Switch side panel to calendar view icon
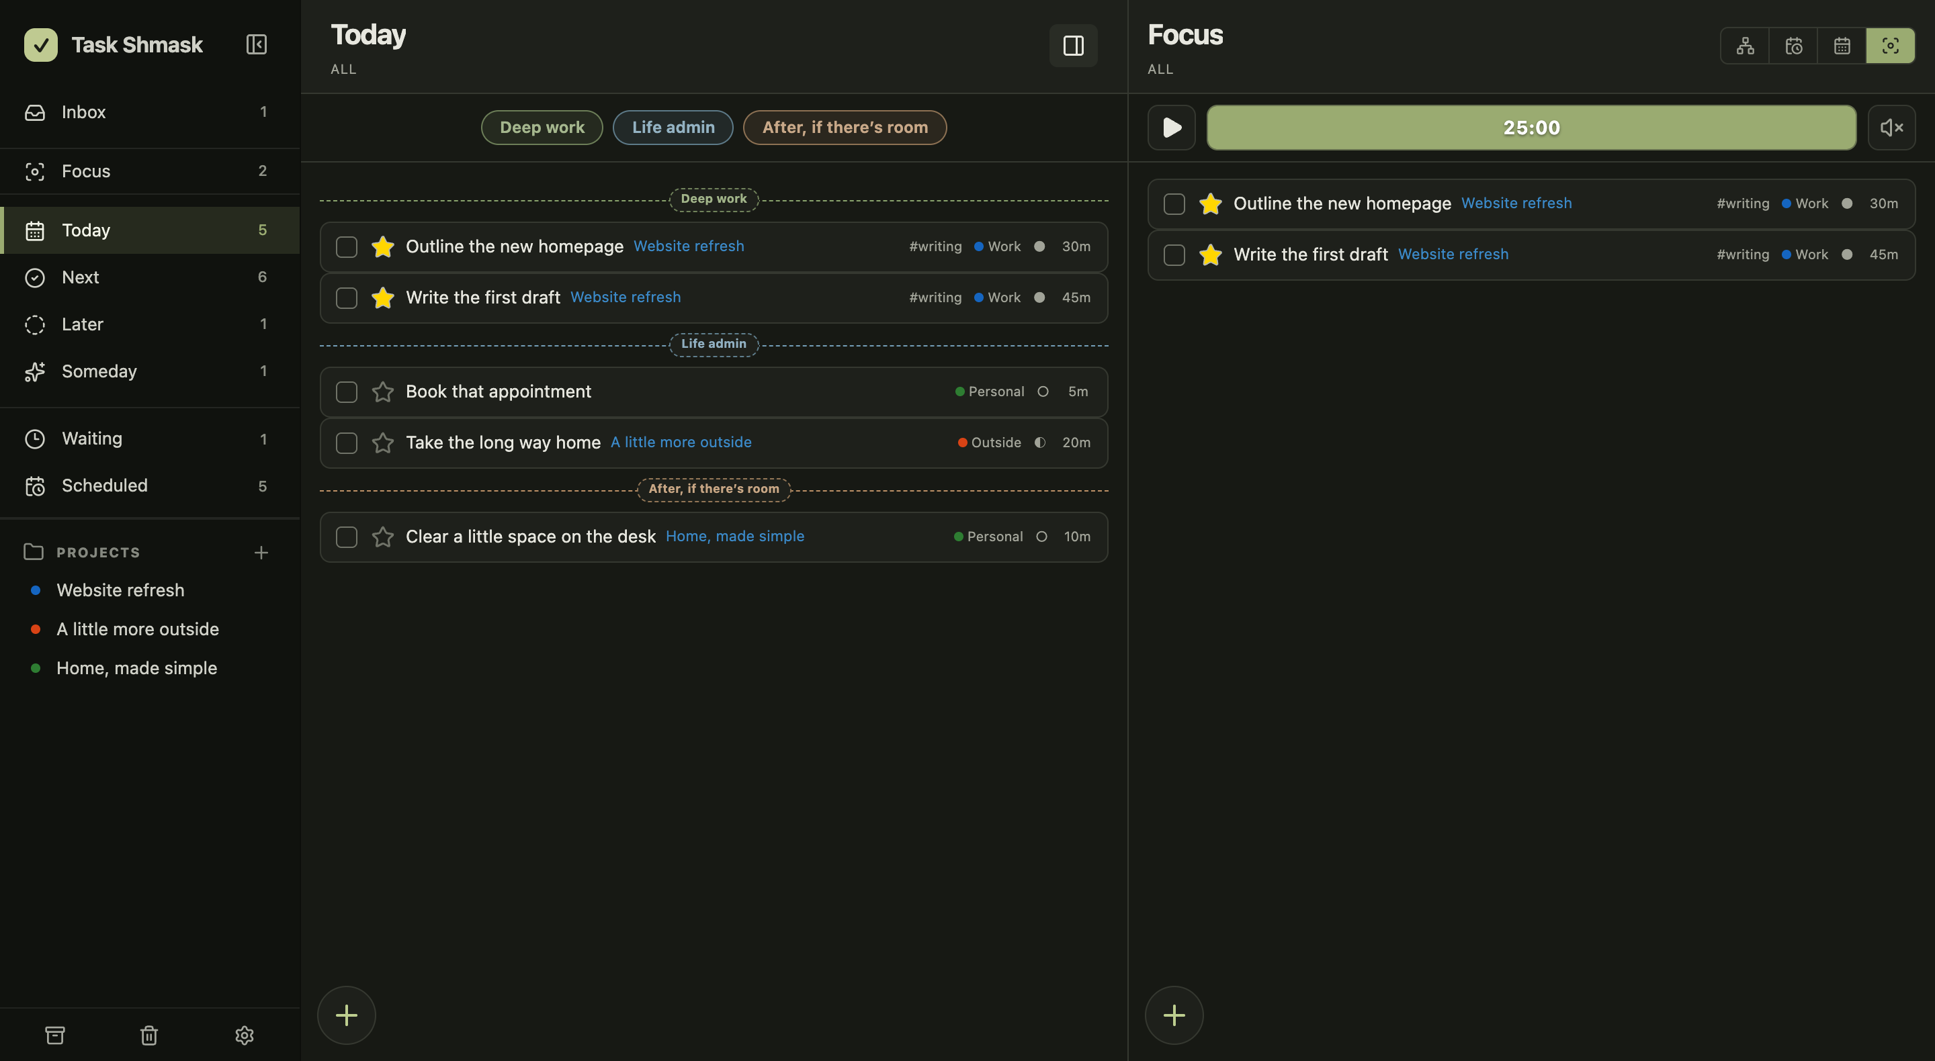This screenshot has width=1935, height=1061. pyautogui.click(x=1842, y=46)
